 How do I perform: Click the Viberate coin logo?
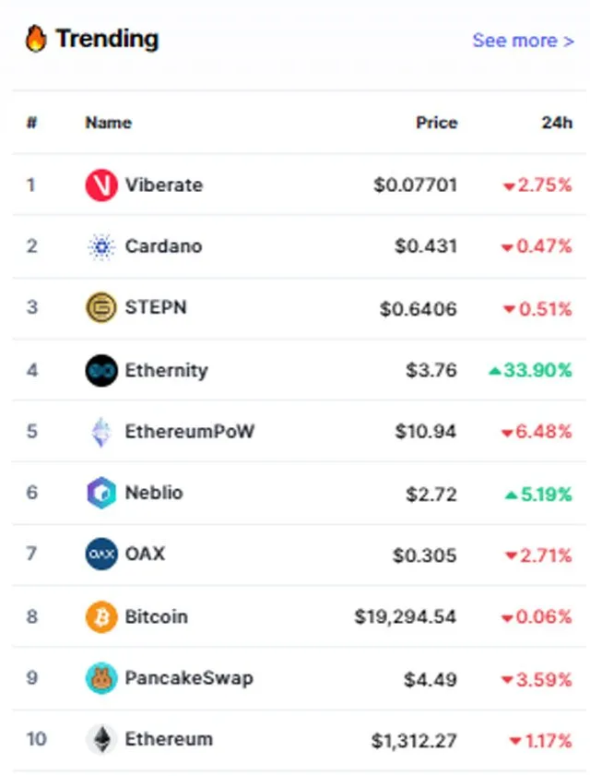(101, 185)
